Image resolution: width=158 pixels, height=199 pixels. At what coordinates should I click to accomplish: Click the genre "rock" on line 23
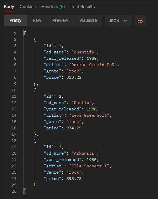[x=74, y=172]
